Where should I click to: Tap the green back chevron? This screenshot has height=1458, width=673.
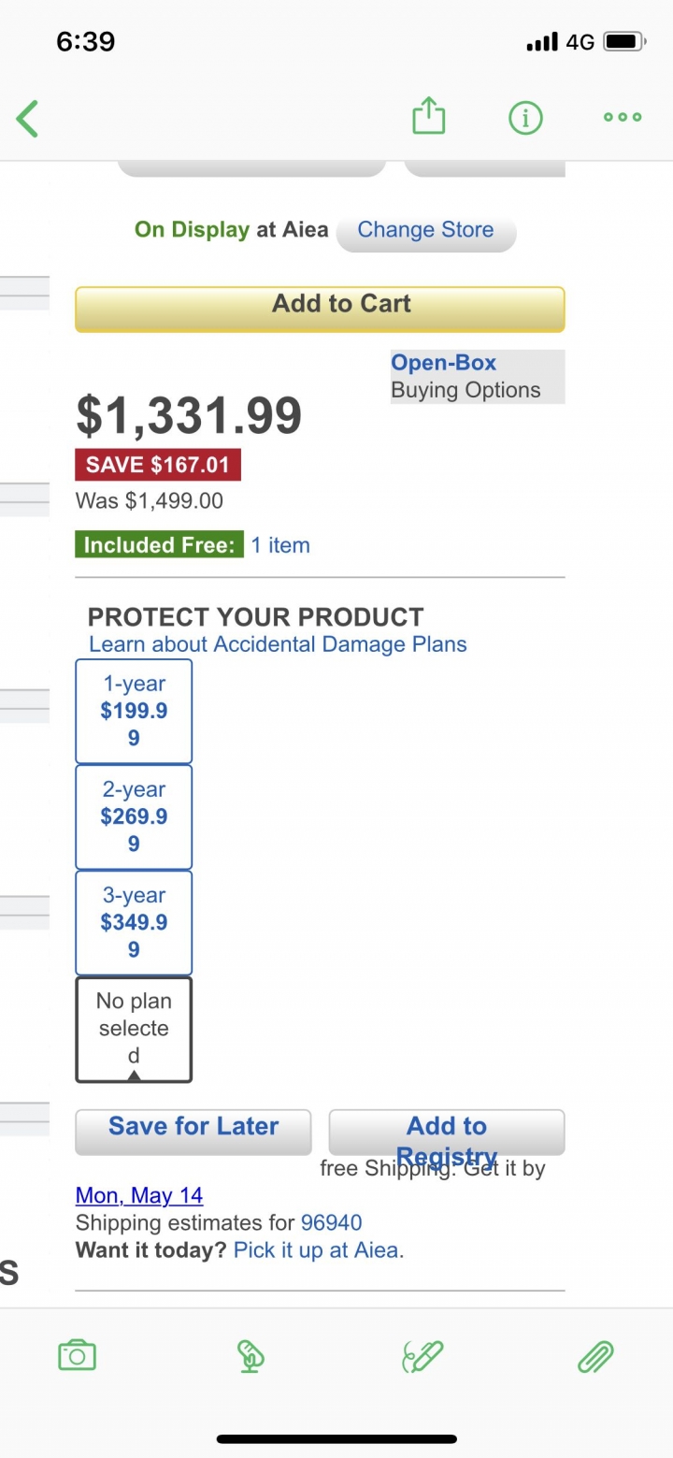[28, 119]
